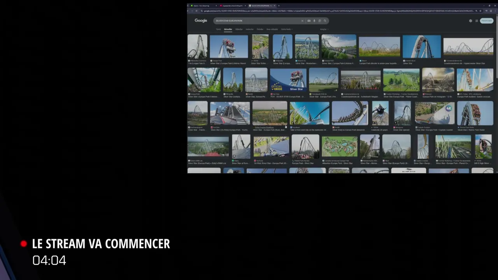
Task: Reload the page with the refresh icon
Action: click(x=197, y=11)
